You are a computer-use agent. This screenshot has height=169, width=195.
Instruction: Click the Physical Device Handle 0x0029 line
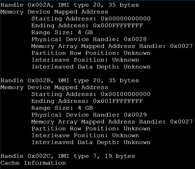click(x=89, y=115)
